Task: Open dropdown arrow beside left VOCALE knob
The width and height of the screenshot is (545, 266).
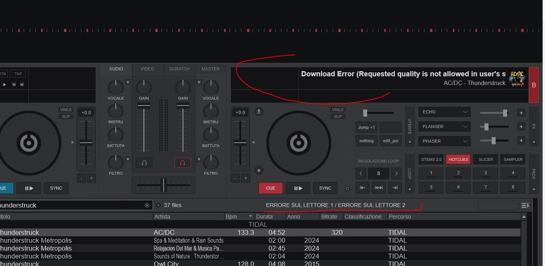Action: click(x=128, y=82)
